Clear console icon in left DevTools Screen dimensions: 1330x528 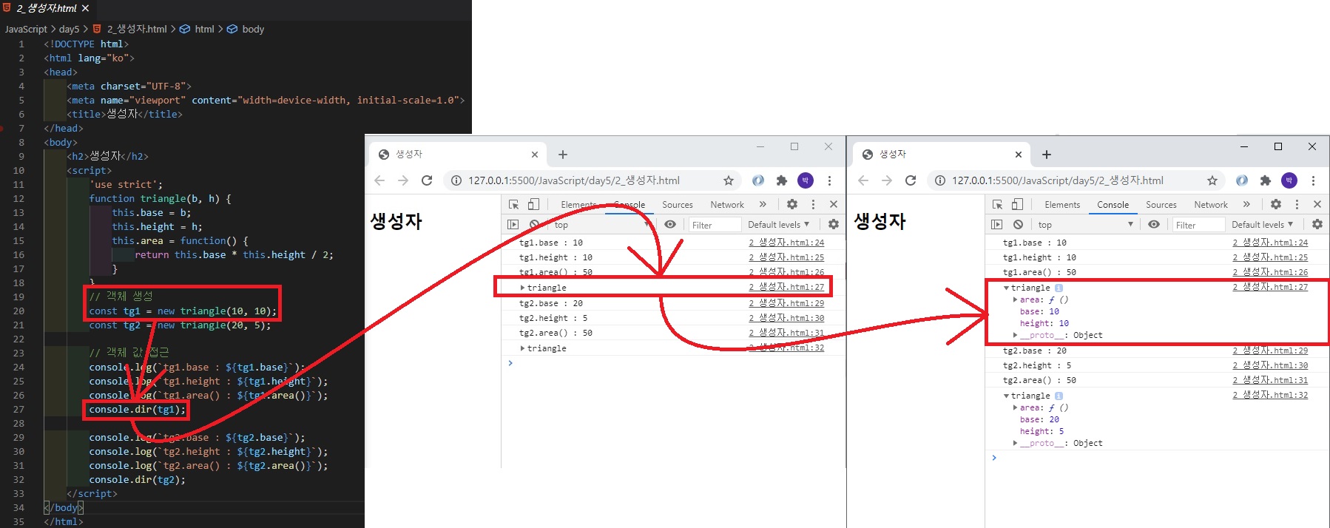point(534,224)
